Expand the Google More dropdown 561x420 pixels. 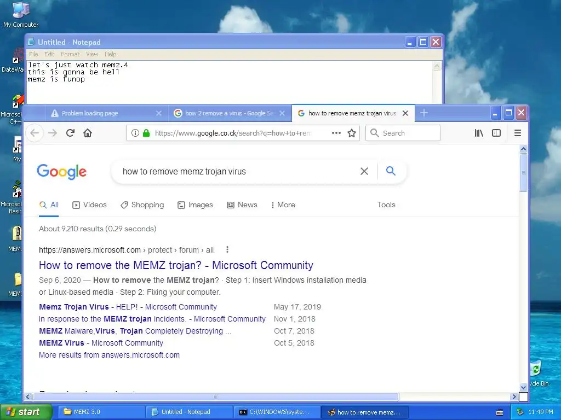(283, 205)
